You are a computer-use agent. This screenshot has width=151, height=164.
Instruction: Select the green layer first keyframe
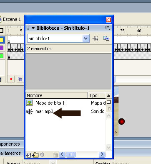pos(9,56)
